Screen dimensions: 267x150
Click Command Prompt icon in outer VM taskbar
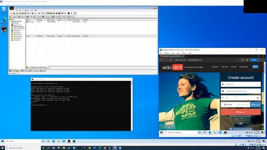click(74, 141)
